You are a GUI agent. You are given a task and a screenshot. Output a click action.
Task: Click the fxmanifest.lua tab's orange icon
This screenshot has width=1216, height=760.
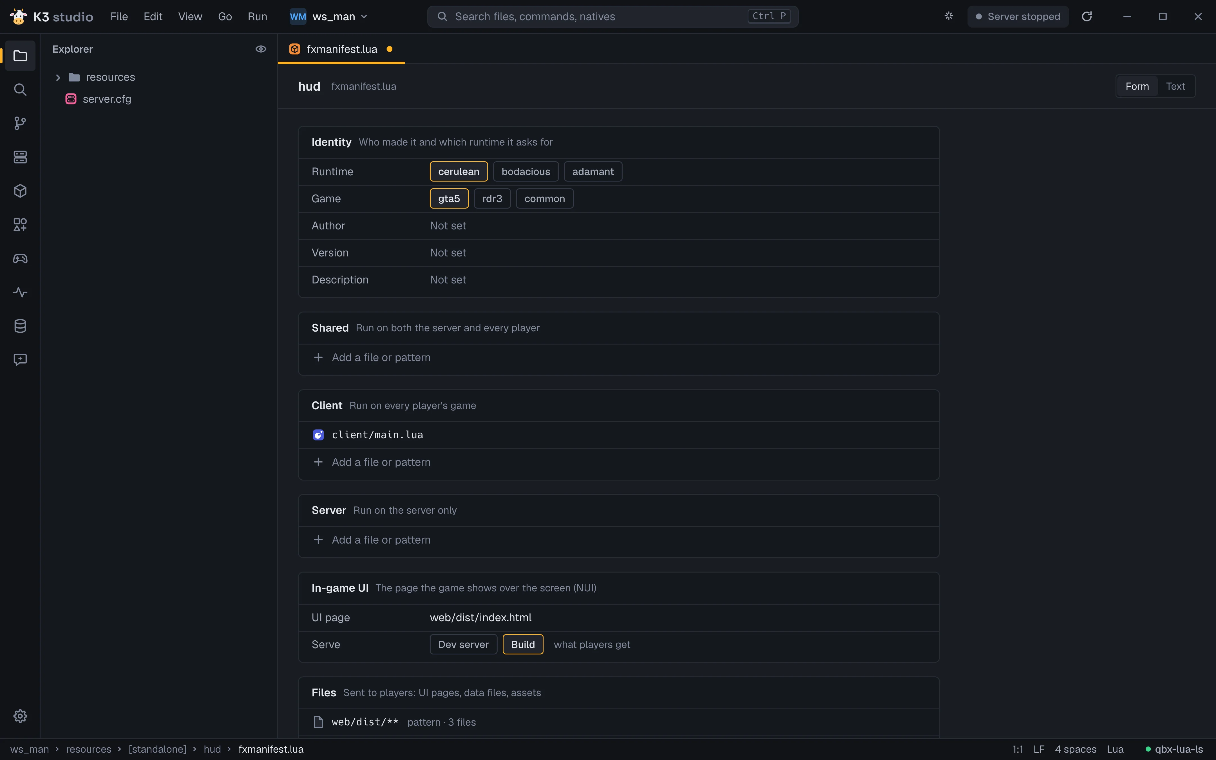295,49
